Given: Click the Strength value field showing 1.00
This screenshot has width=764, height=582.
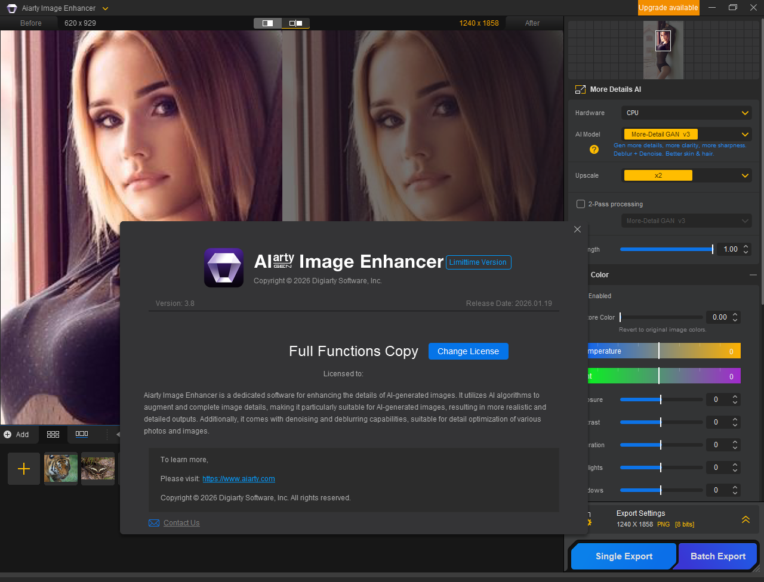Looking at the screenshot, I should pos(729,249).
